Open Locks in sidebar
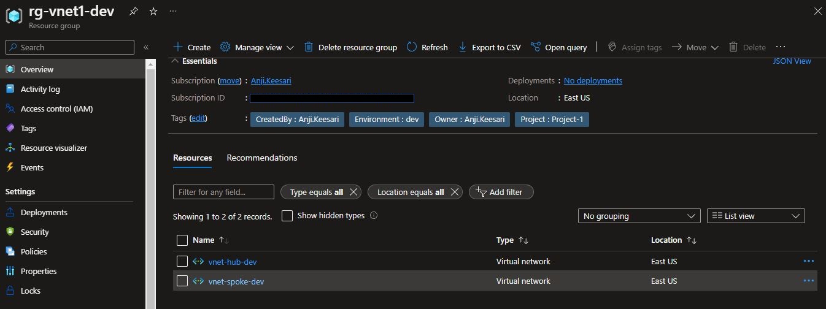The height and width of the screenshot is (309, 826). 73,291
